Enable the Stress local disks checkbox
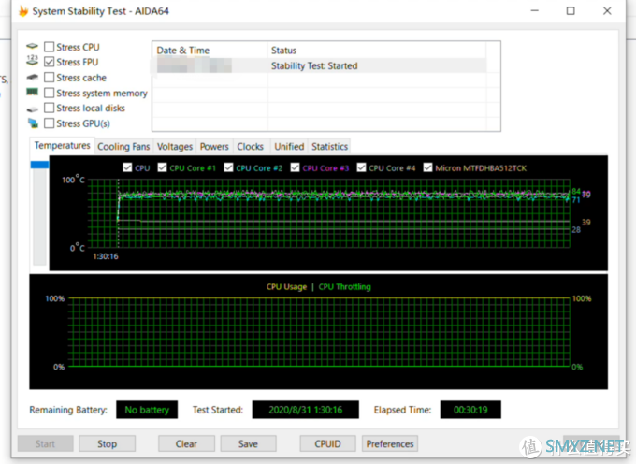The height and width of the screenshot is (464, 636). point(49,108)
